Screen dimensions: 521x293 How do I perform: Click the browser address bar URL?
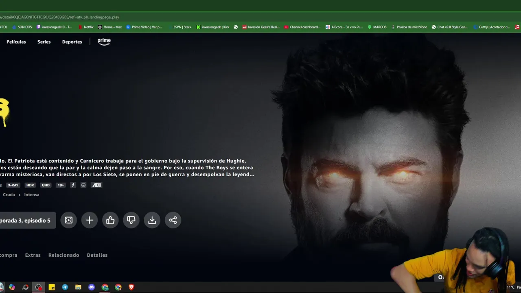(59, 17)
